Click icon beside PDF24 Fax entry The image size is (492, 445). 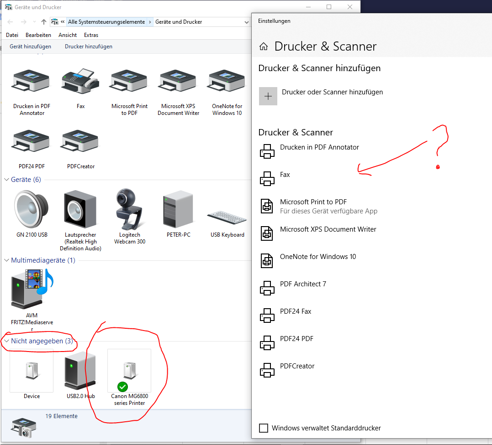click(267, 316)
